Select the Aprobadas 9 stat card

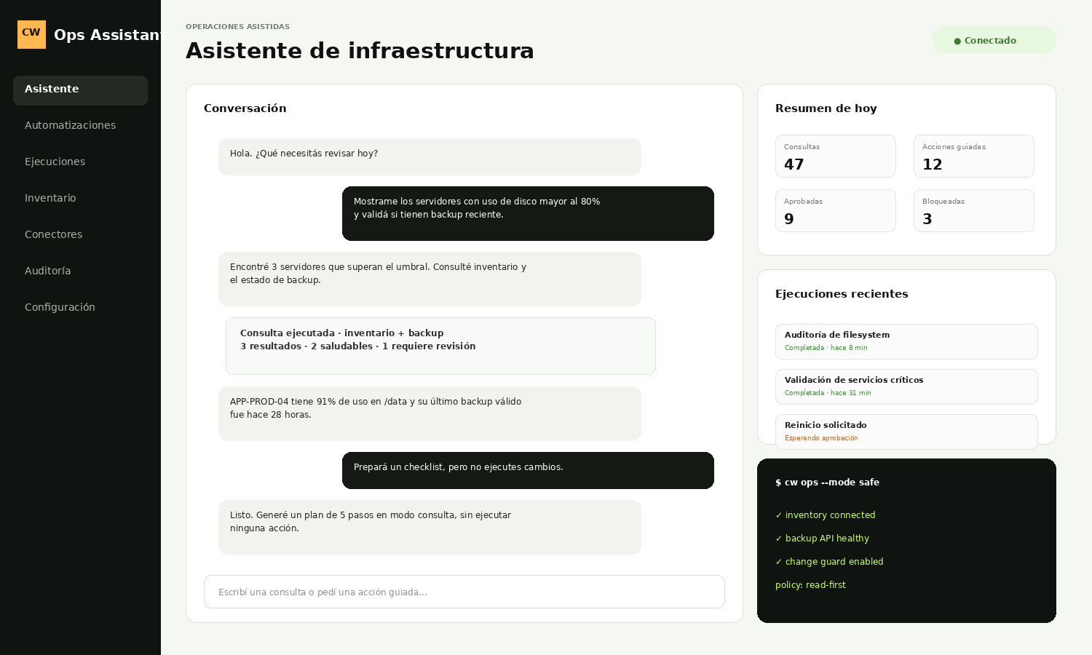click(836, 210)
